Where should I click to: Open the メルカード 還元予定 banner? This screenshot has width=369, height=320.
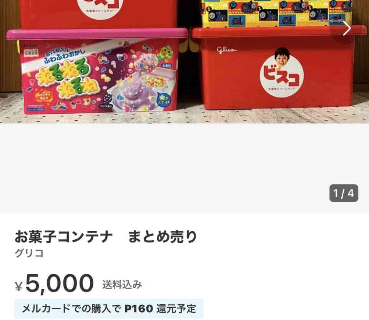pos(109,309)
